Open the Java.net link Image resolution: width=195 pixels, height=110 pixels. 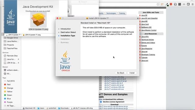pos(144,52)
